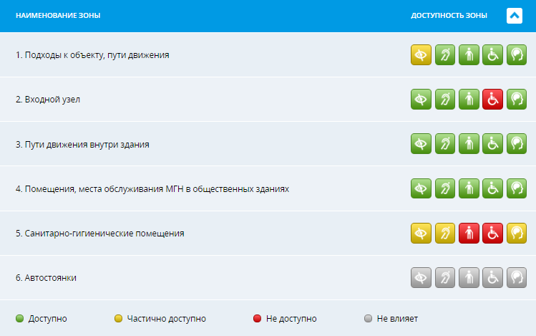Click yellow head icon in Санитарно-гигиенические помещения
This screenshot has width=536, height=336.
coord(517,233)
